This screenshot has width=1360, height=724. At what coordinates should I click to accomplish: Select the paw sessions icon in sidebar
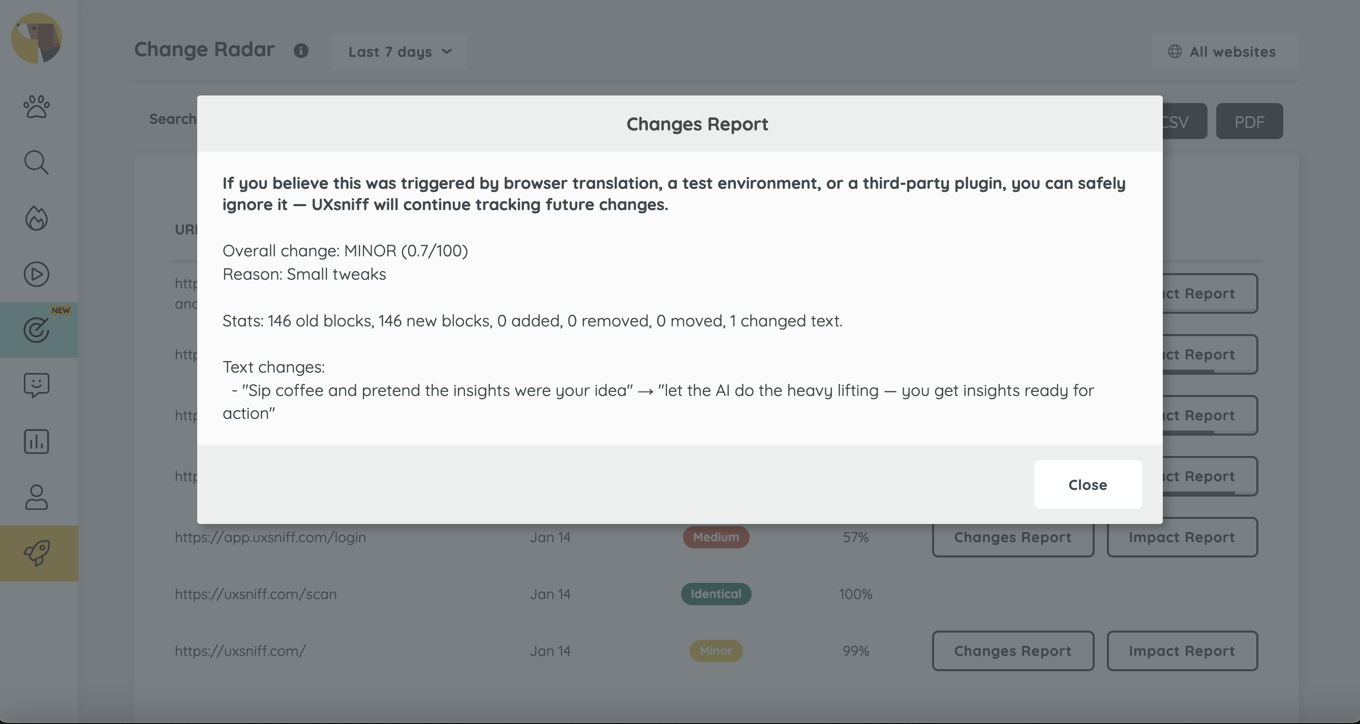coord(36,107)
